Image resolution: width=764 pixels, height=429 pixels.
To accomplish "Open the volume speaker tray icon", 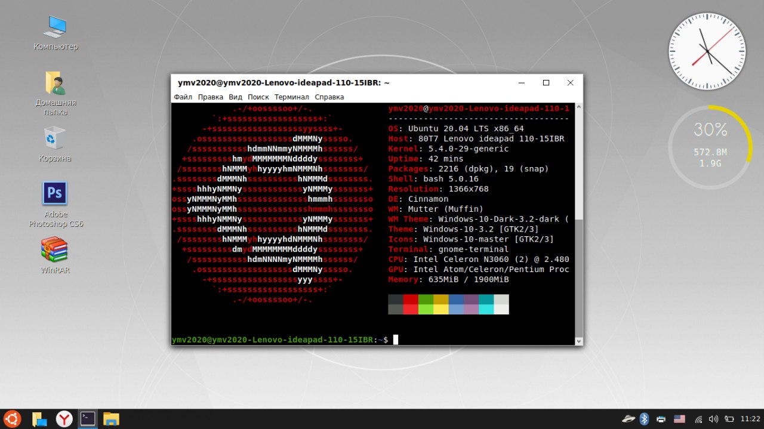I will click(x=713, y=419).
